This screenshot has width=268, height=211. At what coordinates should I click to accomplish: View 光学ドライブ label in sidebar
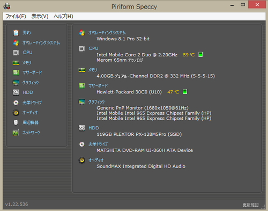pos(32,103)
